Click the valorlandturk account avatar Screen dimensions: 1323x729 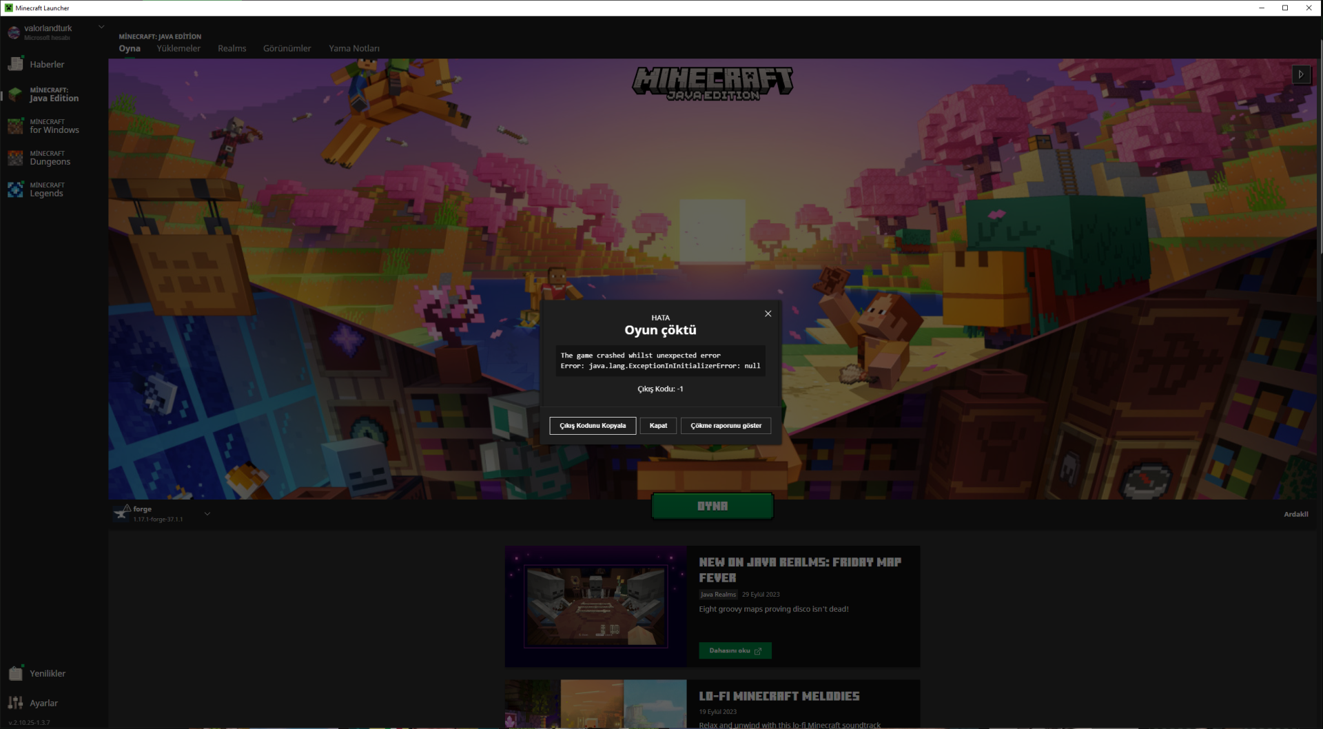14,32
